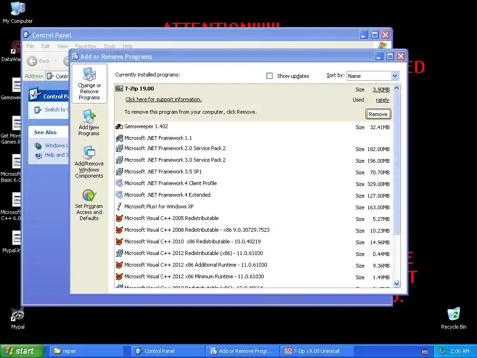Open the Help menu in Control Panel
The width and height of the screenshot is (477, 358).
(x=128, y=46)
